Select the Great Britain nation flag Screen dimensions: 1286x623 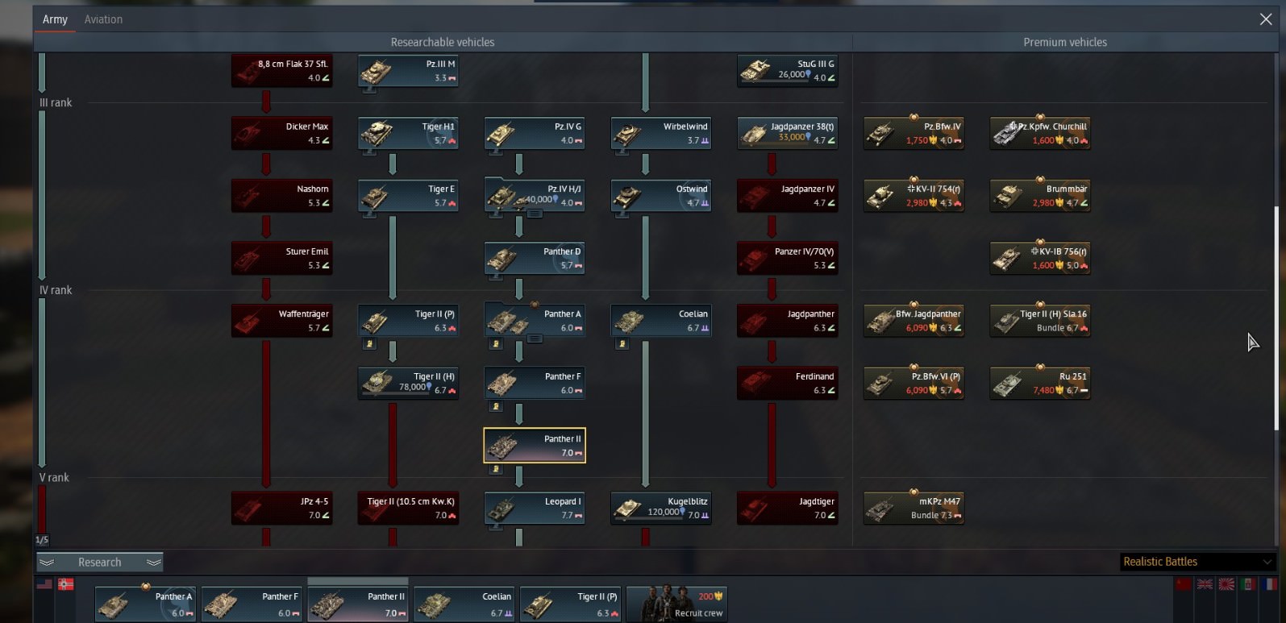1205,584
